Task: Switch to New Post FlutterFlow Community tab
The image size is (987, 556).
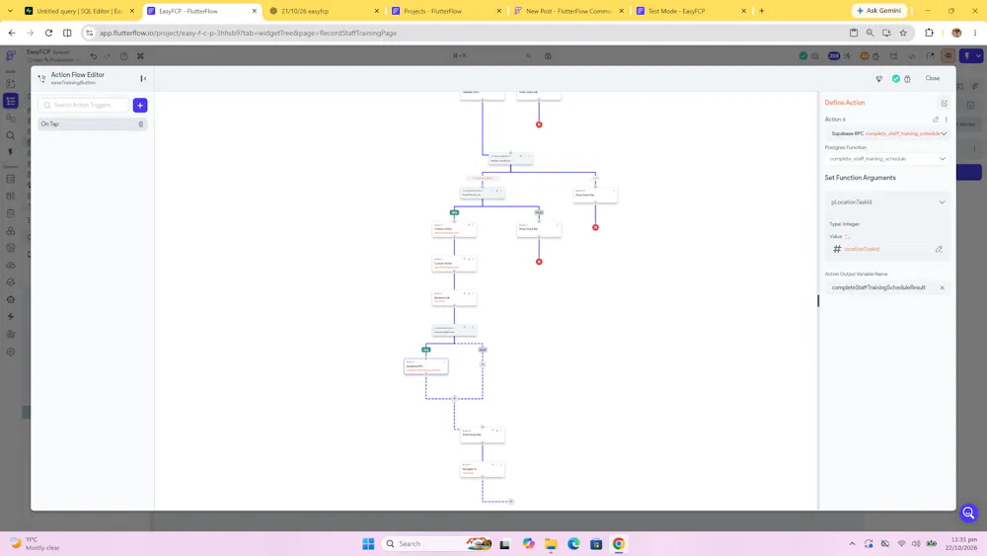Action: [x=568, y=11]
